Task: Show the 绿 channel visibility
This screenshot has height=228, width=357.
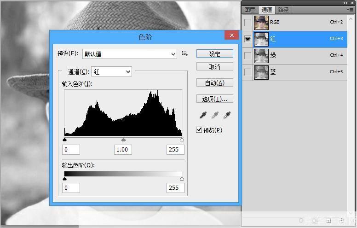Action: [248, 55]
